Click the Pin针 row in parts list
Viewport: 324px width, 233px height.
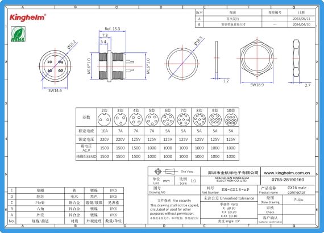66,203
